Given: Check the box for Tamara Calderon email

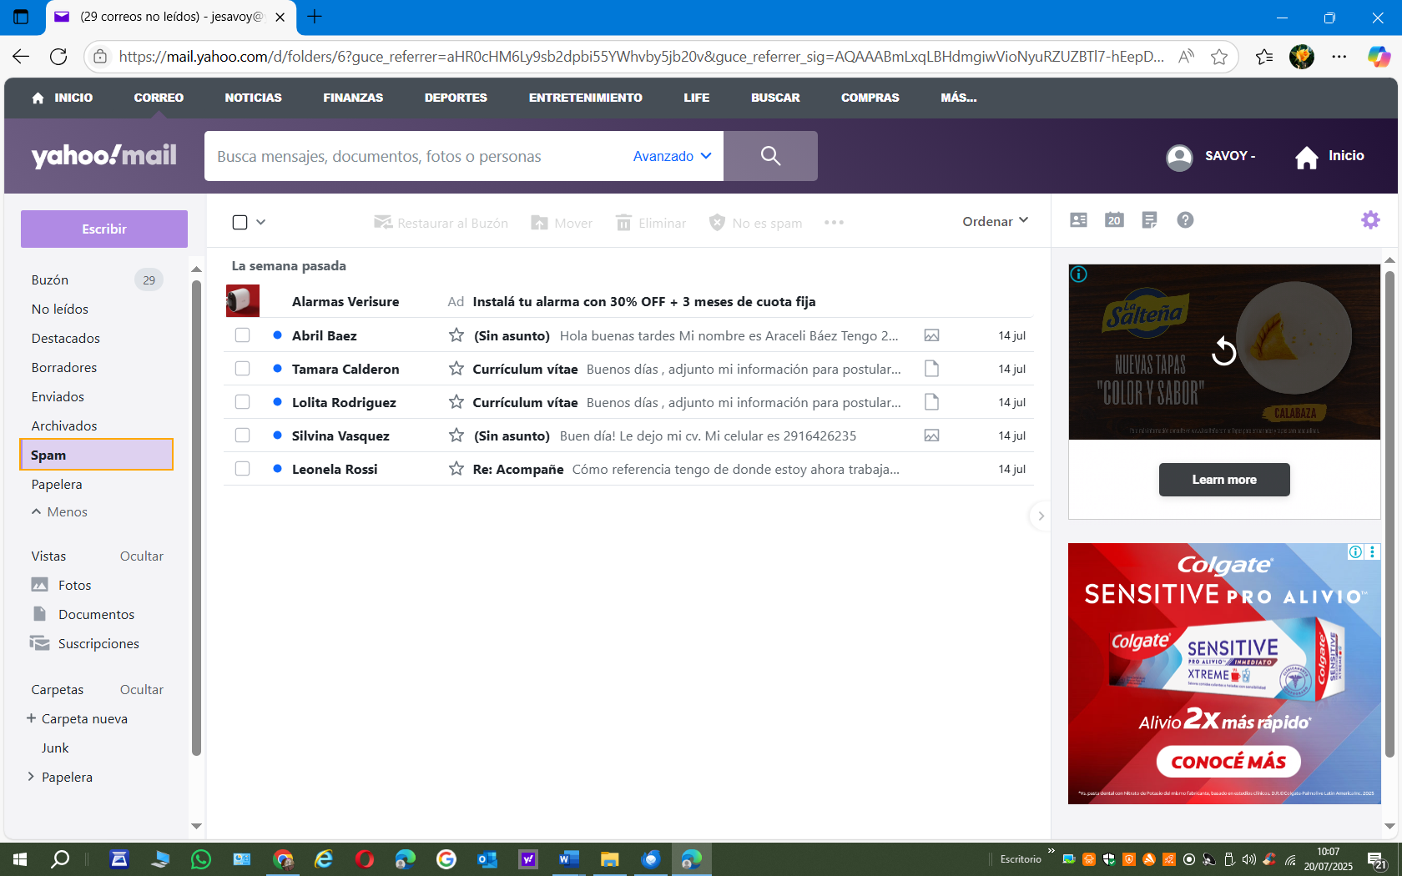Looking at the screenshot, I should point(242,369).
